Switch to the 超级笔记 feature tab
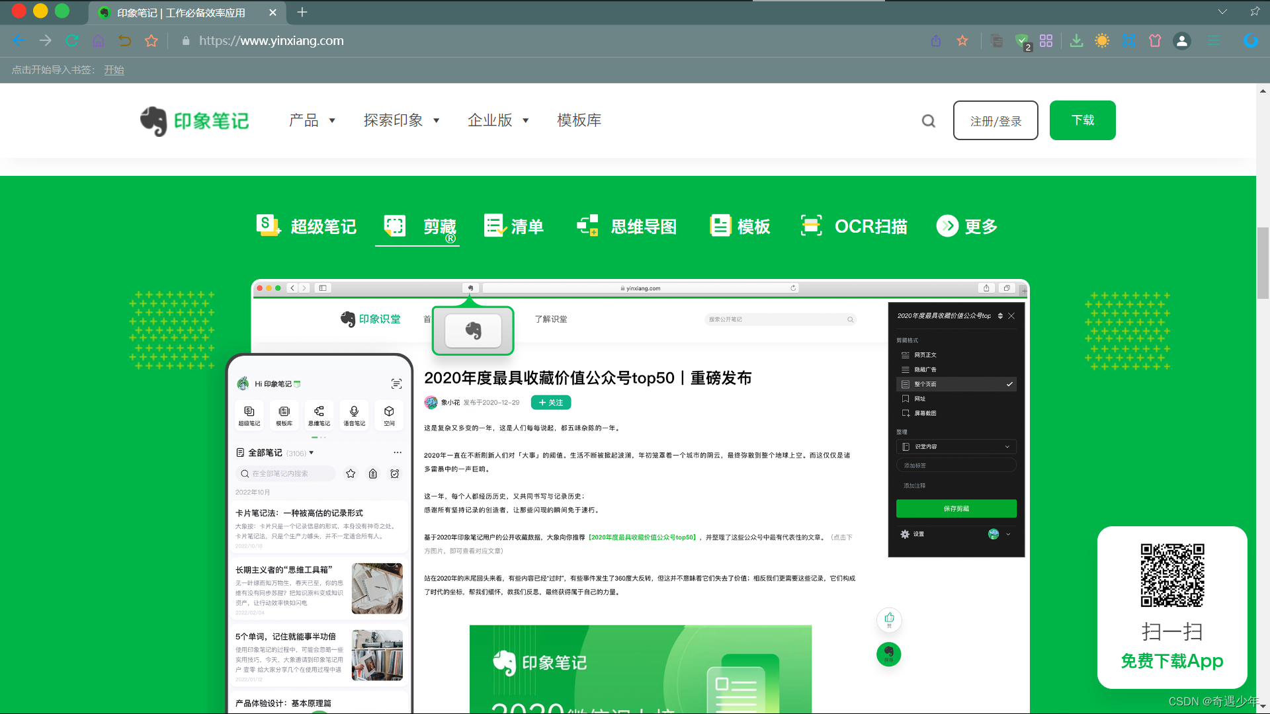1270x714 pixels. (x=306, y=226)
